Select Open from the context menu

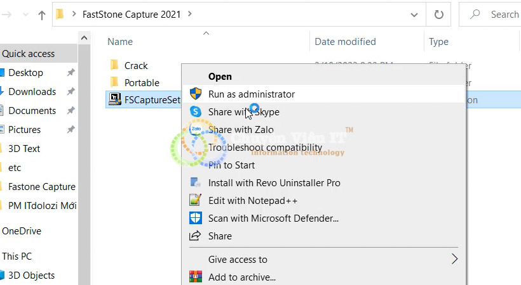220,77
